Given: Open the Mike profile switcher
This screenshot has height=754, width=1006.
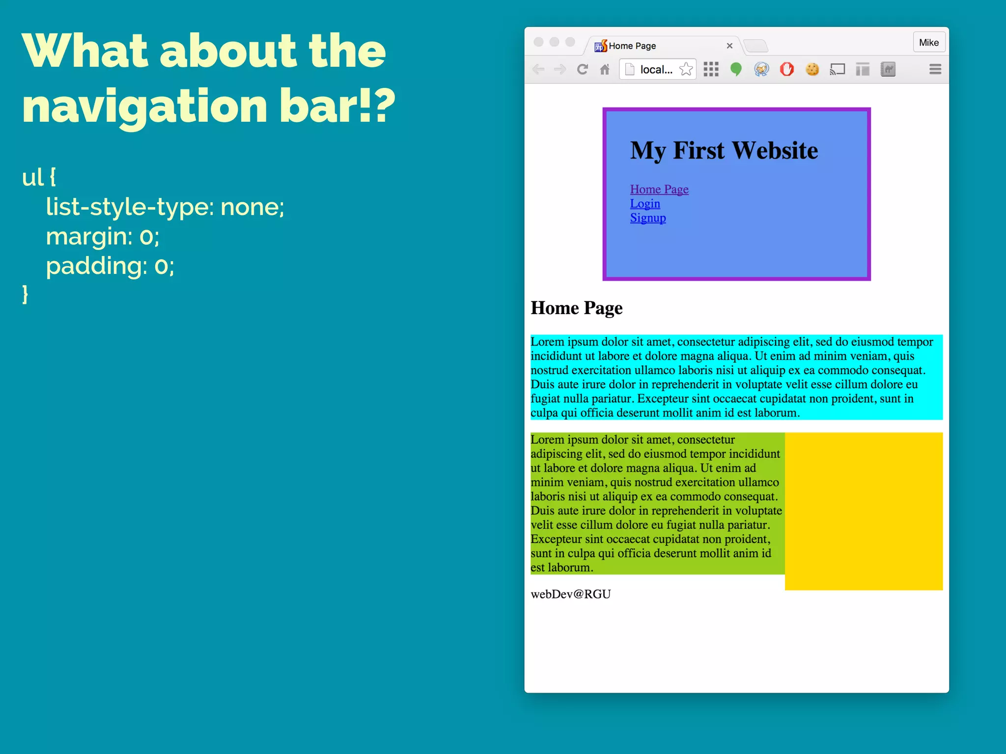Looking at the screenshot, I should 928,43.
